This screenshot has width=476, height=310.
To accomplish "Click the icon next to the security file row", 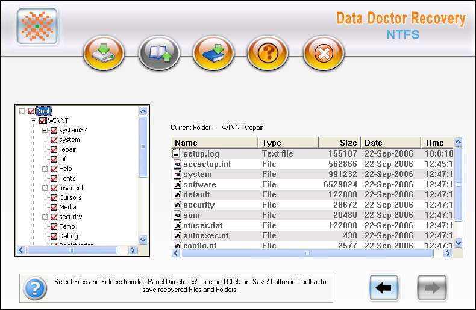I will (x=177, y=205).
